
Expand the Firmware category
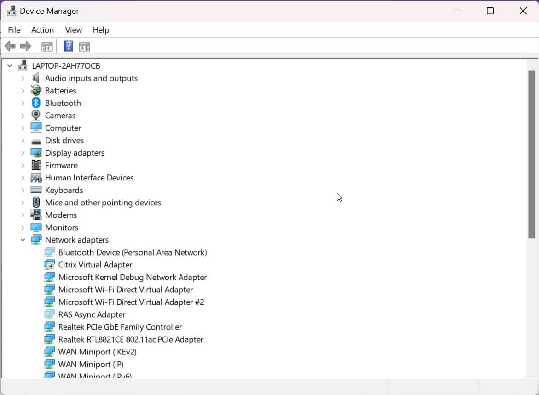[23, 165]
